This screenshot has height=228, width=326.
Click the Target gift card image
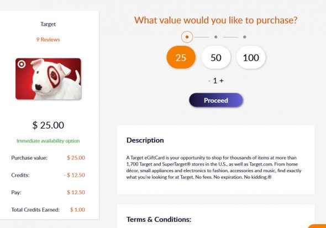pyautogui.click(x=48, y=79)
